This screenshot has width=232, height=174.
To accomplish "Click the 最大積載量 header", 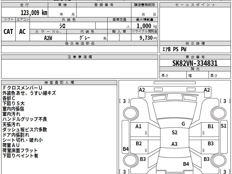I will pos(144,20).
